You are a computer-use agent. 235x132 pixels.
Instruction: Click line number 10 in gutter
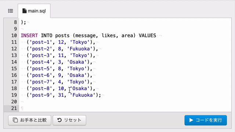pyautogui.click(x=14, y=36)
